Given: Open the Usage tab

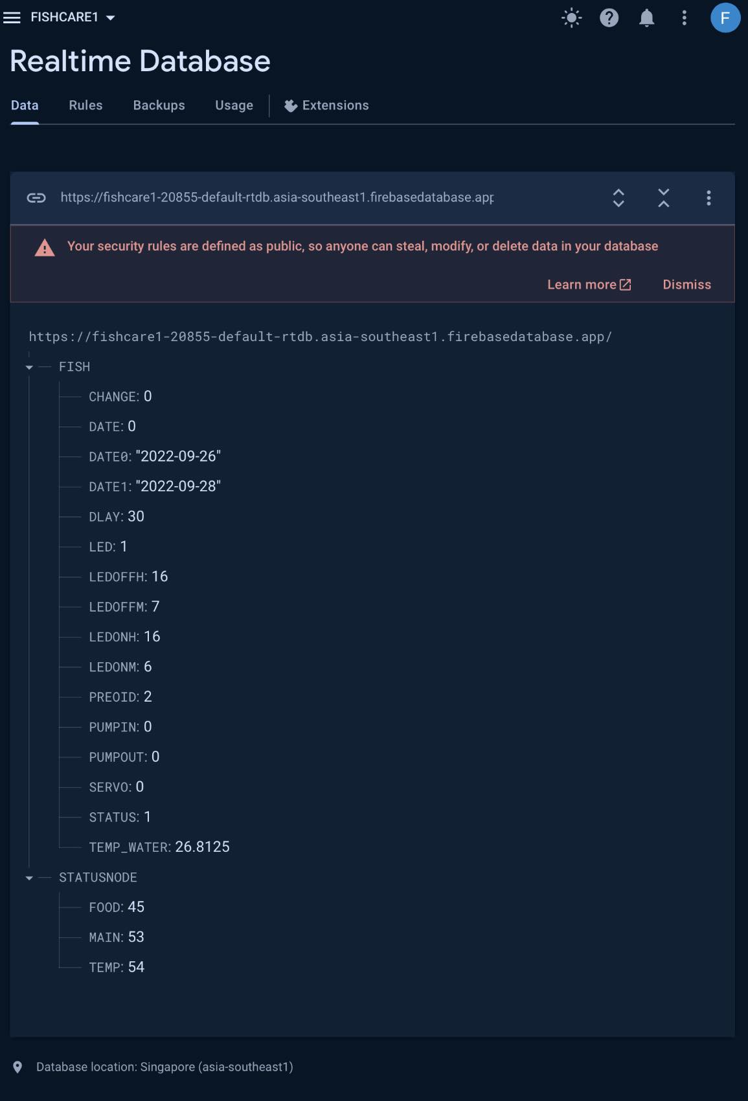Looking at the screenshot, I should [234, 106].
